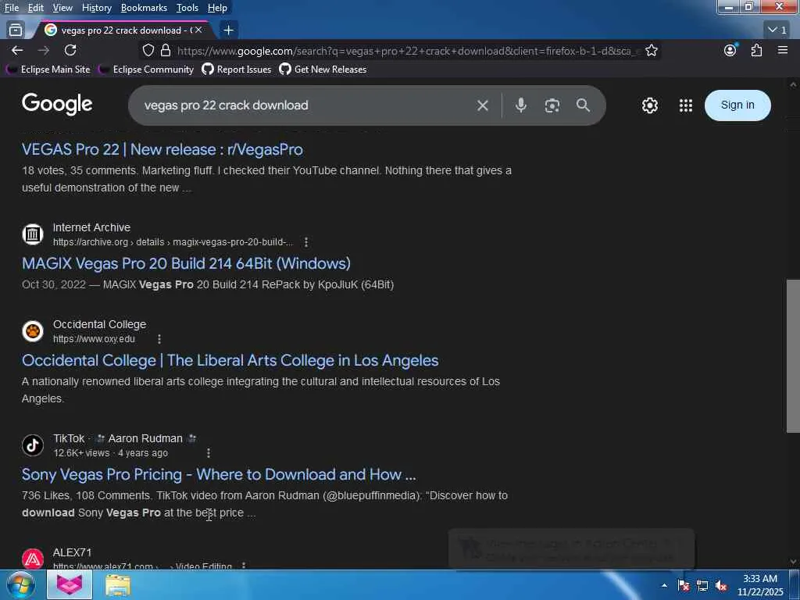Open the View menu
This screenshot has height=600, width=800.
[62, 8]
